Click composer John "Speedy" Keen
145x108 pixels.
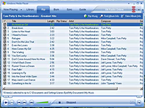[x=111, y=83]
